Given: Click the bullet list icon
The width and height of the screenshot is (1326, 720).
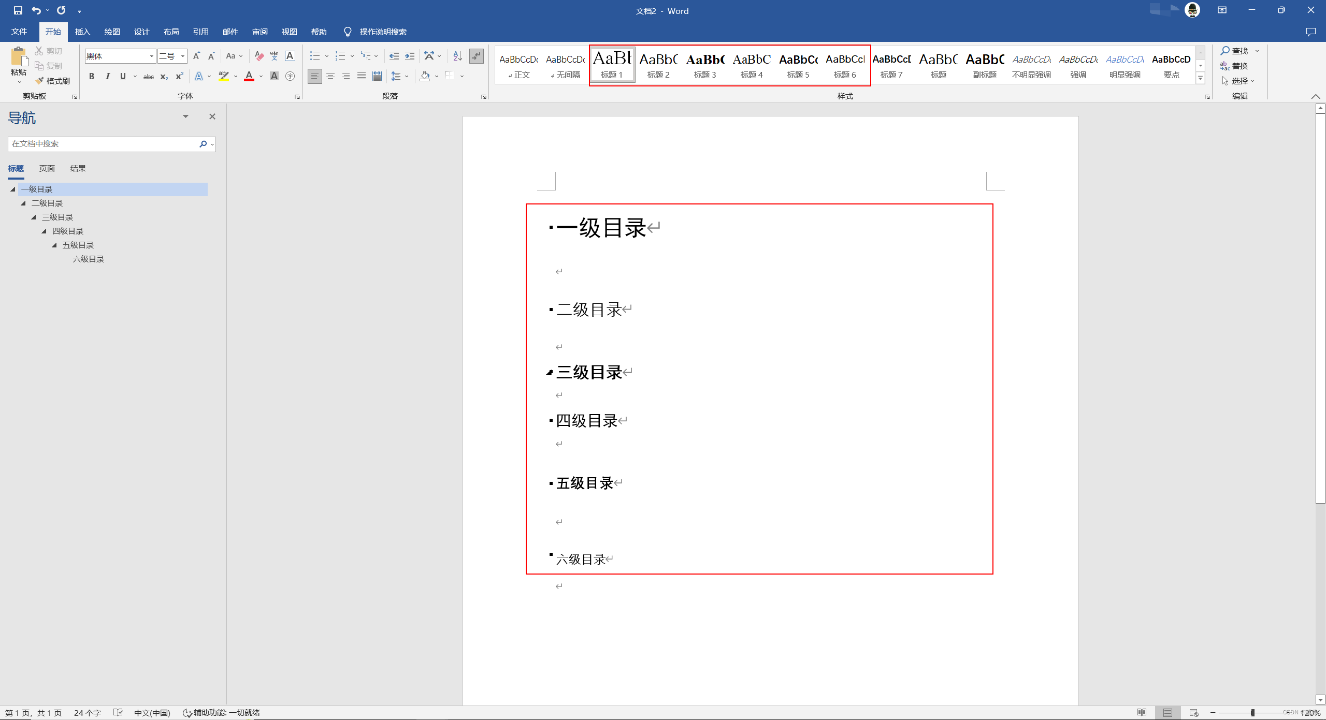Looking at the screenshot, I should click(314, 56).
